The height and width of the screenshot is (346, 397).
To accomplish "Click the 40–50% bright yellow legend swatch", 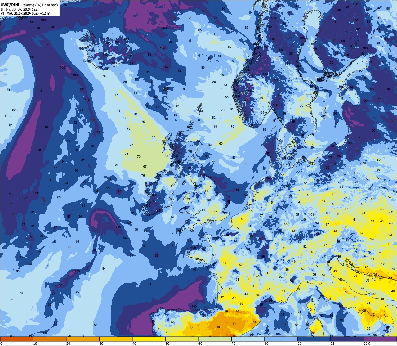I will pos(149,339).
